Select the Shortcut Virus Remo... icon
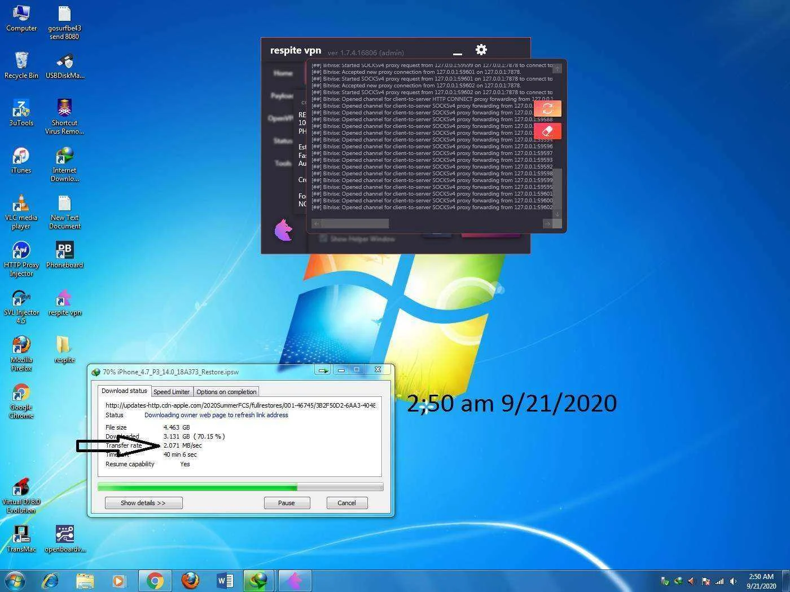 click(64, 117)
